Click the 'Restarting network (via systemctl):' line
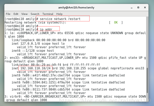 pyautogui.click(x=35, y=22)
